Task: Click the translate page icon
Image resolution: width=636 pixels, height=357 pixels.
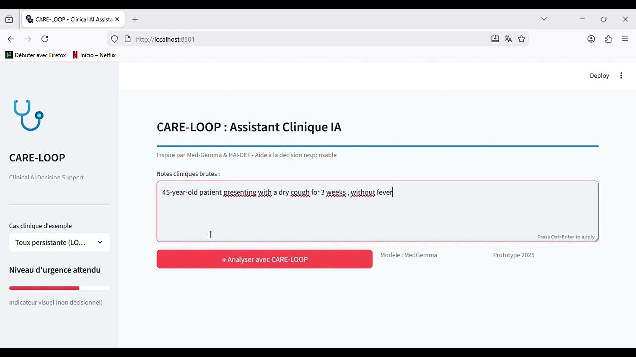Action: coord(508,39)
